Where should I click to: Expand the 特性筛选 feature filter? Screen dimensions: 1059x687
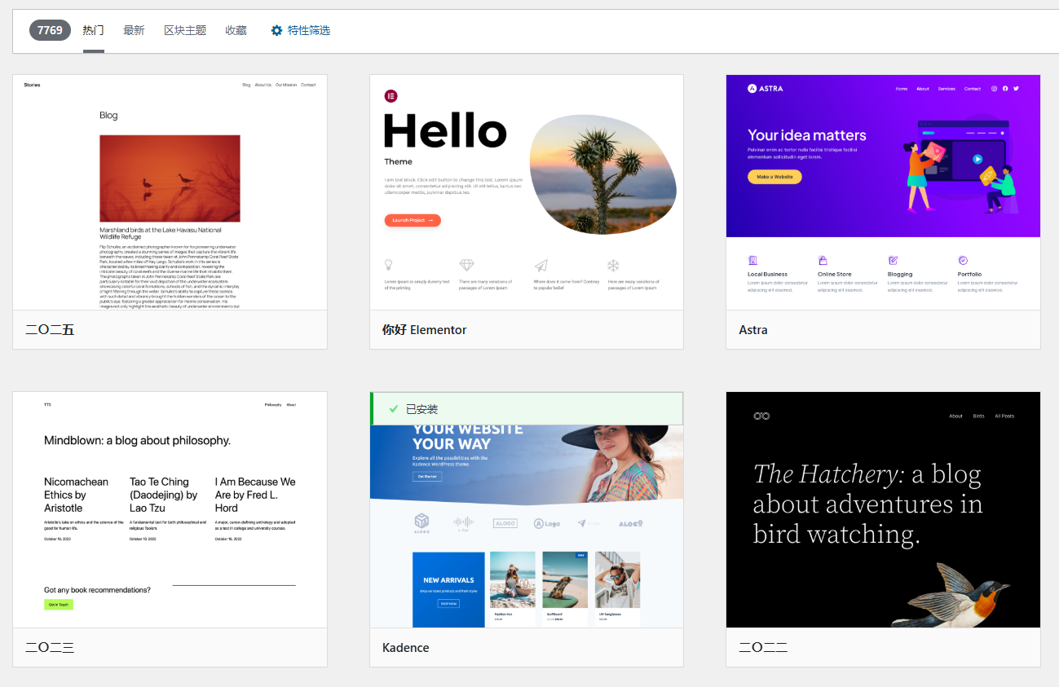[308, 30]
